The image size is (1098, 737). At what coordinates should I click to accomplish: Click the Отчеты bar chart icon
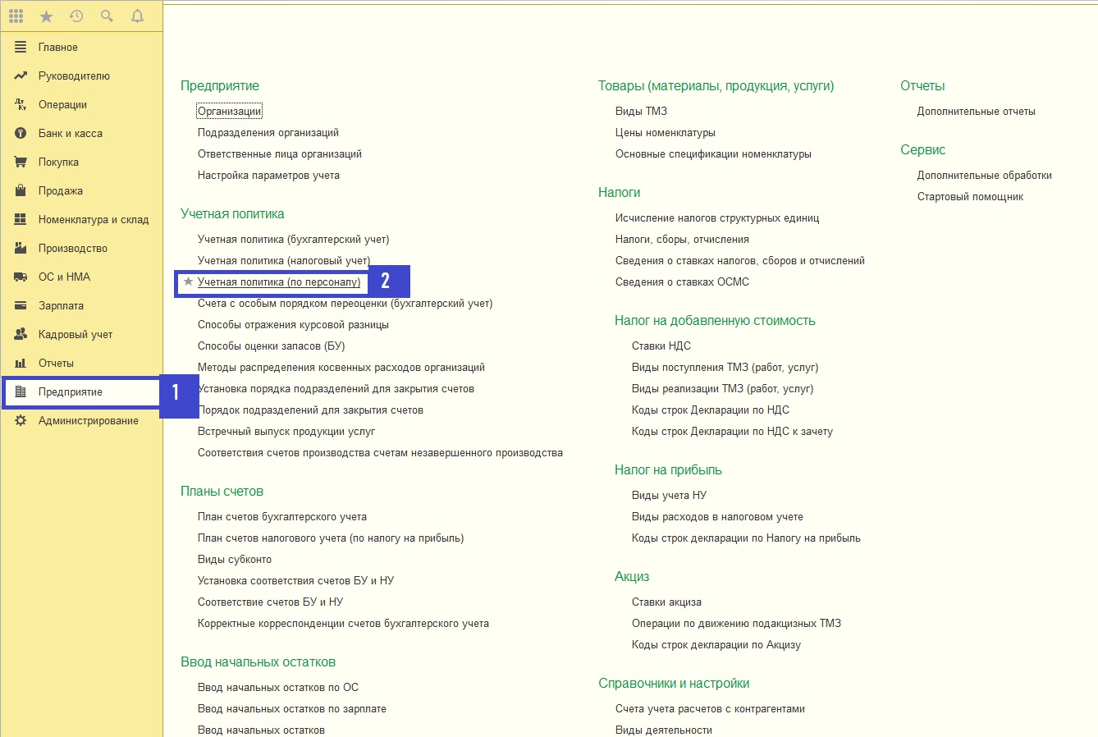pos(21,363)
